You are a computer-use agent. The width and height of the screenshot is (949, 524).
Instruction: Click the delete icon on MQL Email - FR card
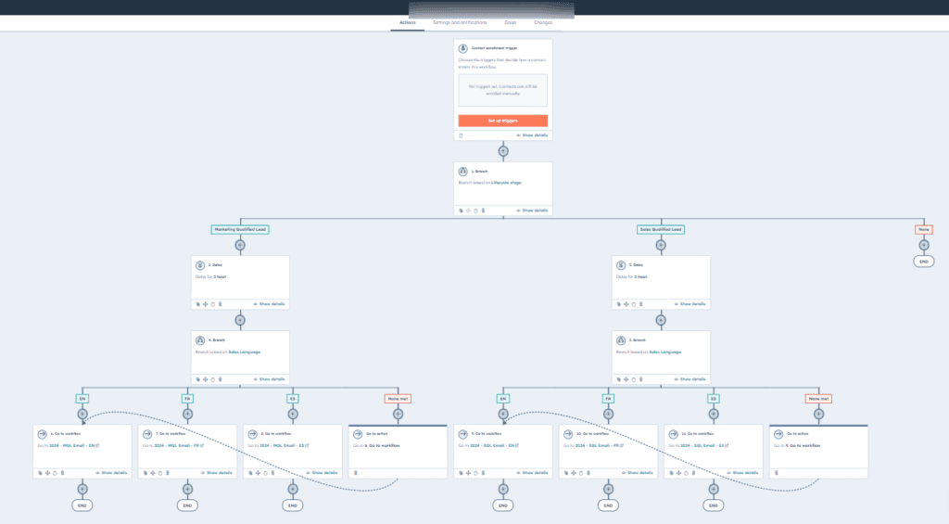point(168,472)
